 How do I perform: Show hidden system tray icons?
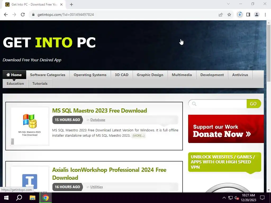[224, 198]
